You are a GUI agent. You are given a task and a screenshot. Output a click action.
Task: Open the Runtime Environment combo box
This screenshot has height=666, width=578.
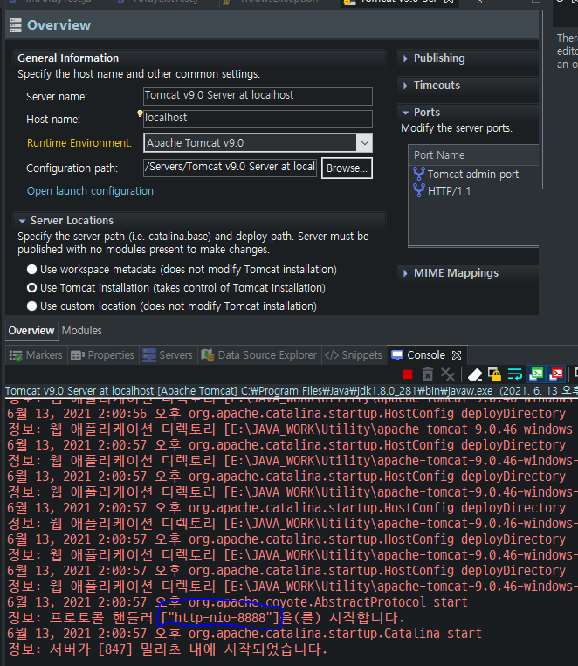pyautogui.click(x=258, y=143)
